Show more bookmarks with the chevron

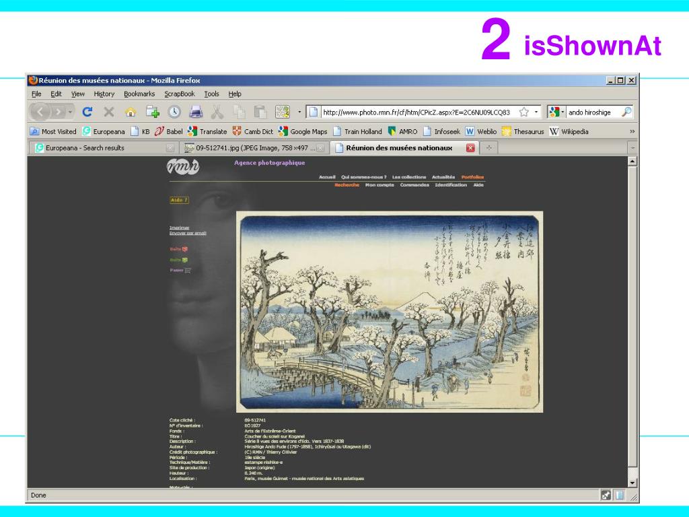click(x=632, y=131)
